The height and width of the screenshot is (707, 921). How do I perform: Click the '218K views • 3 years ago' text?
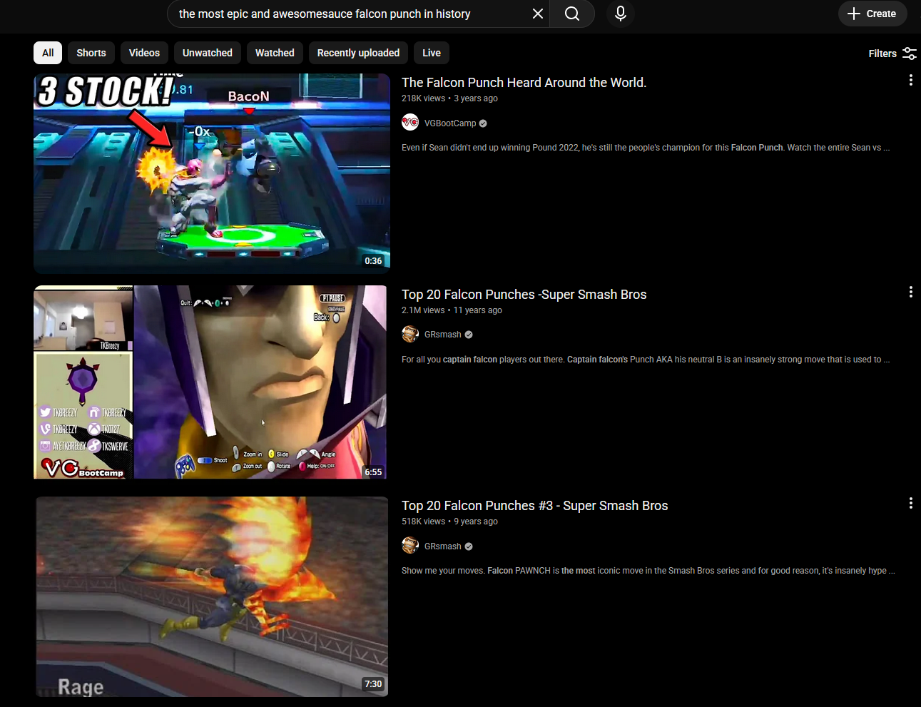click(x=449, y=98)
